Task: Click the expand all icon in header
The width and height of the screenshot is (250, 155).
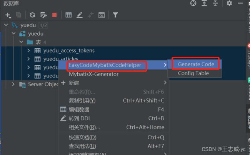Action: coord(204,3)
